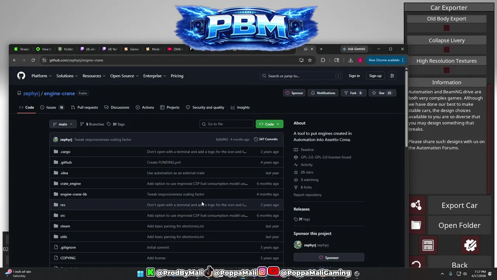The width and height of the screenshot is (497, 280).
Task: Bookmark this page with the star icon
Action: pos(310,60)
